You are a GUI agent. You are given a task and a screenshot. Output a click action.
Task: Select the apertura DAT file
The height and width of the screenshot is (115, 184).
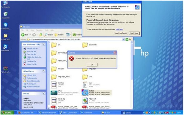coord(58,85)
